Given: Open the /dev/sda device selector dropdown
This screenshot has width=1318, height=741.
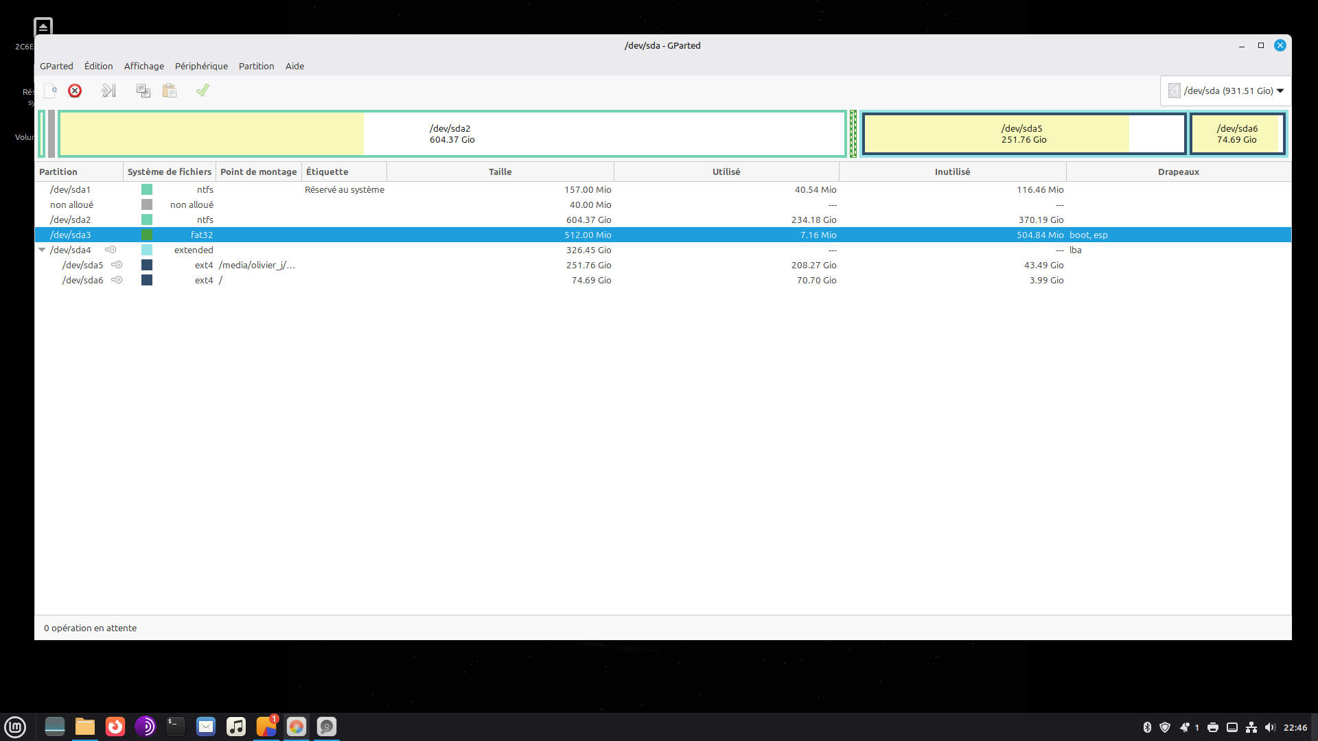Looking at the screenshot, I should (1226, 91).
